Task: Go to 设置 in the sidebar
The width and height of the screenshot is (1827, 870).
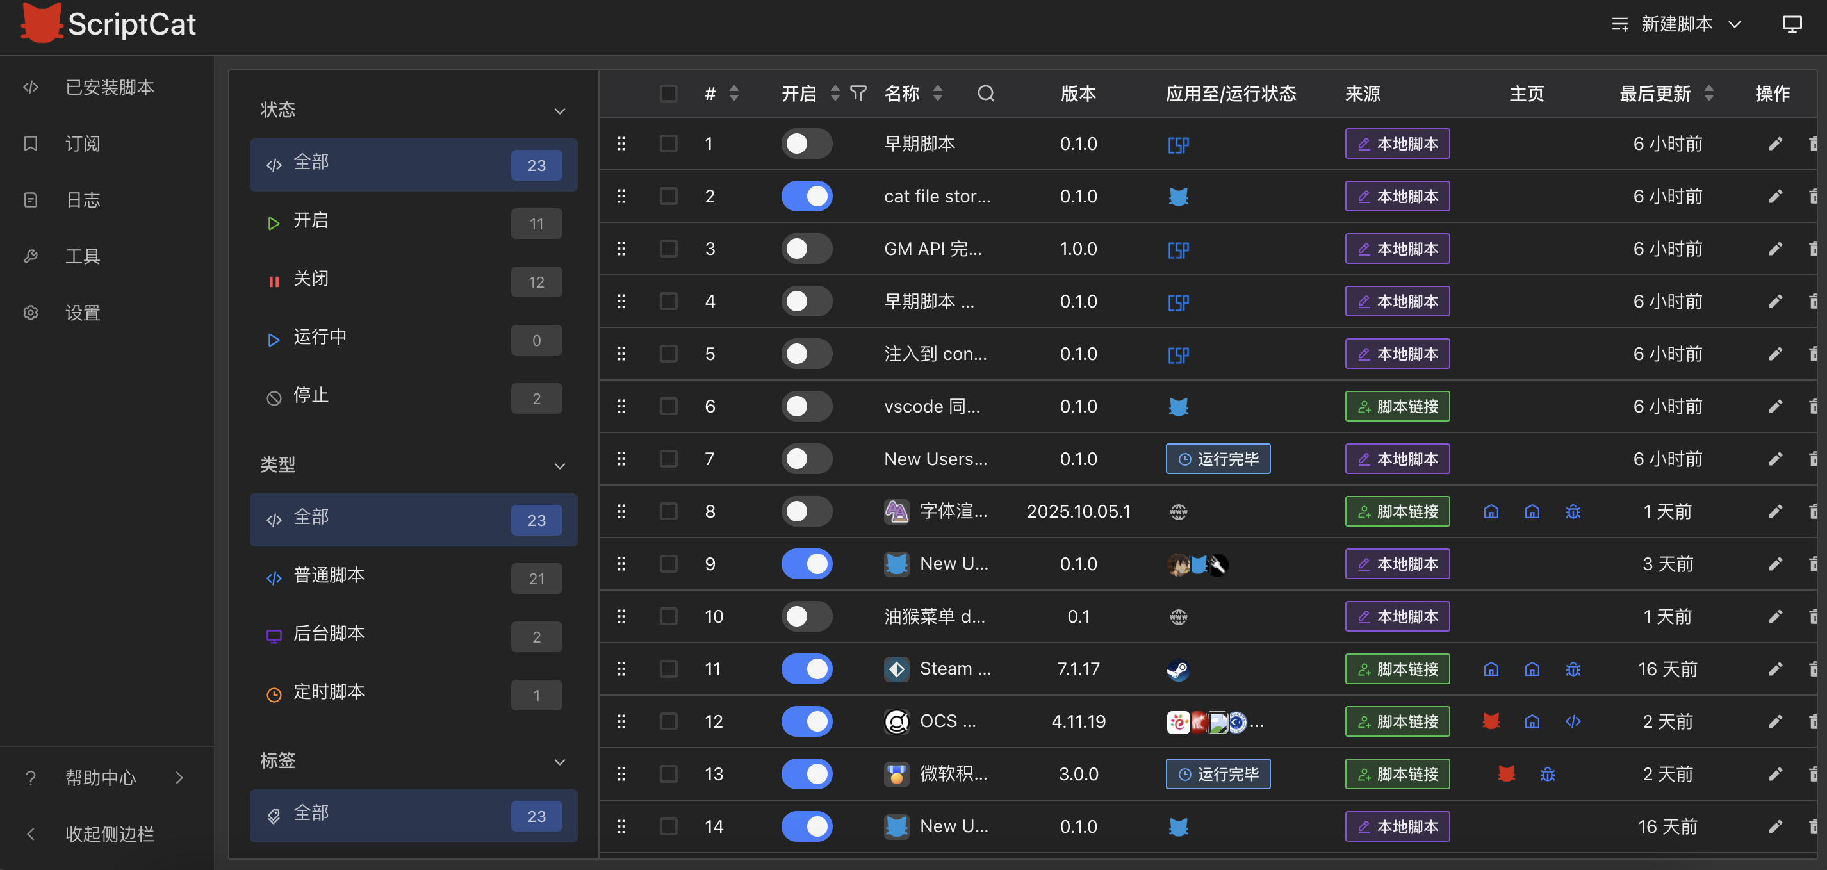Action: pos(82,313)
